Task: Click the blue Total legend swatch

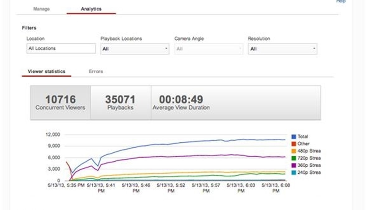Action: click(294, 136)
